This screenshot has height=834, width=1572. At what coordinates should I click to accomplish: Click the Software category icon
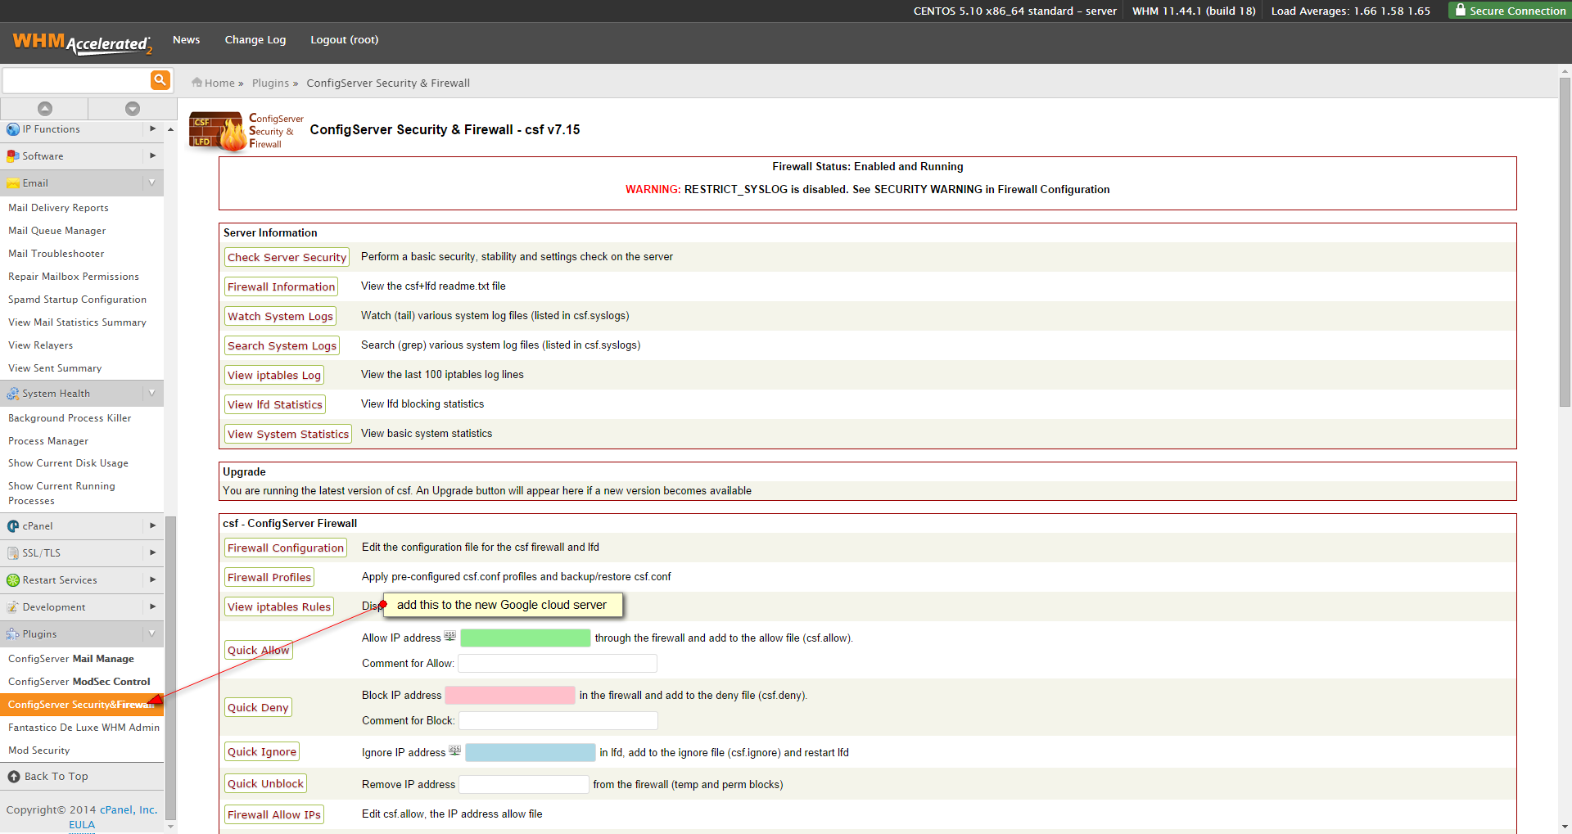[13, 156]
